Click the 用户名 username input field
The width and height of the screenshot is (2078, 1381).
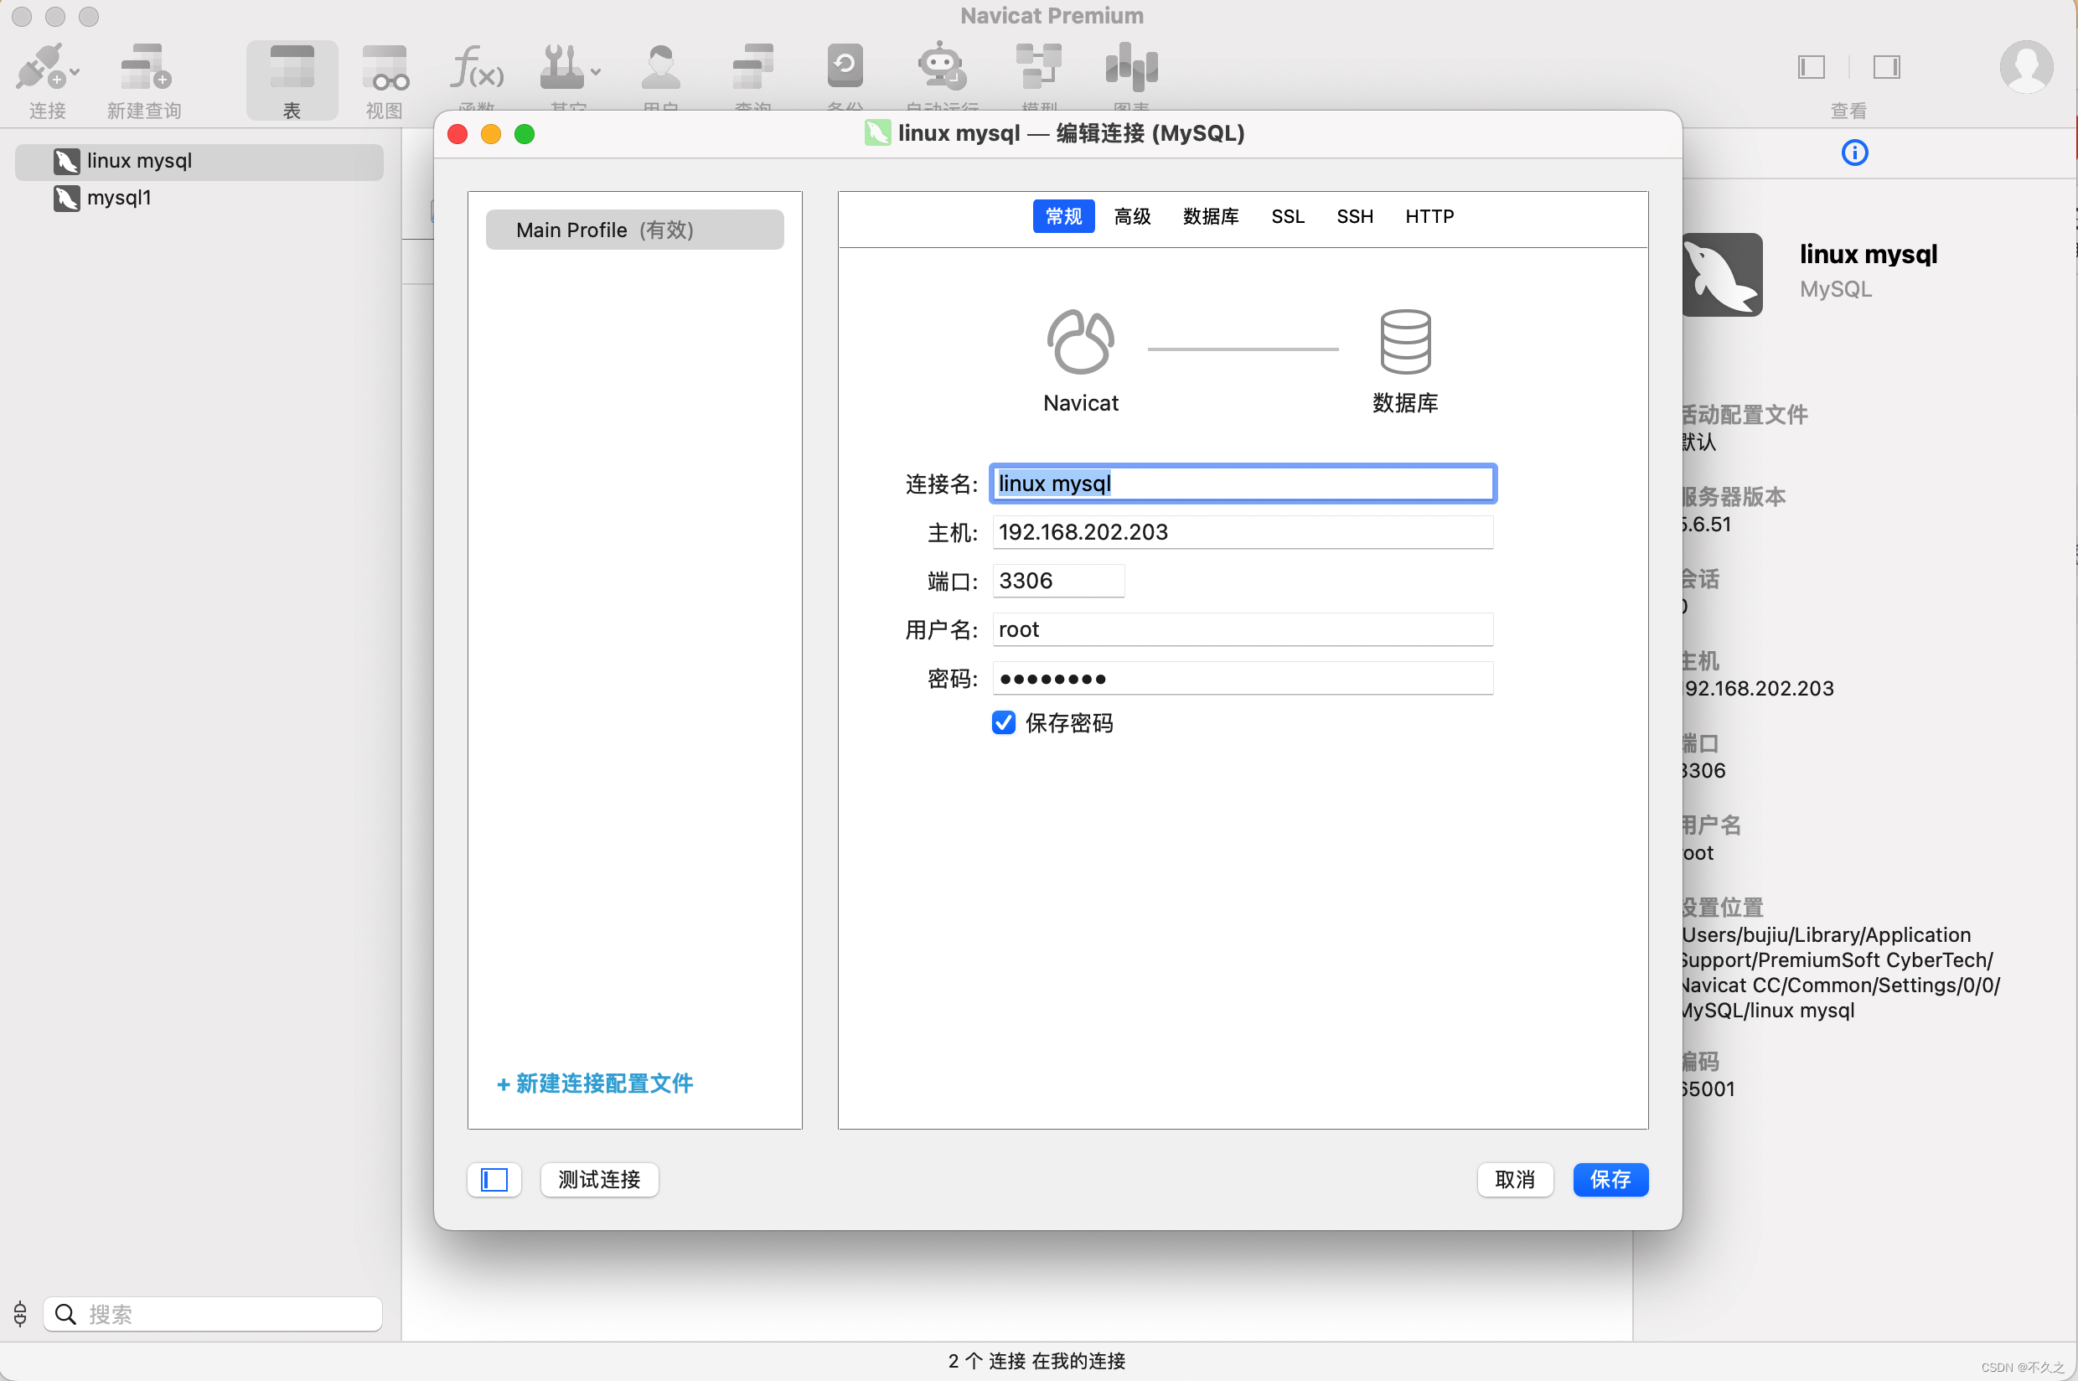(x=1243, y=629)
